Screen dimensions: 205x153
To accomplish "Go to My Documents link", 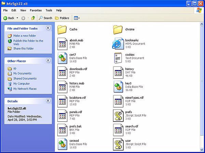I will point(22,73).
